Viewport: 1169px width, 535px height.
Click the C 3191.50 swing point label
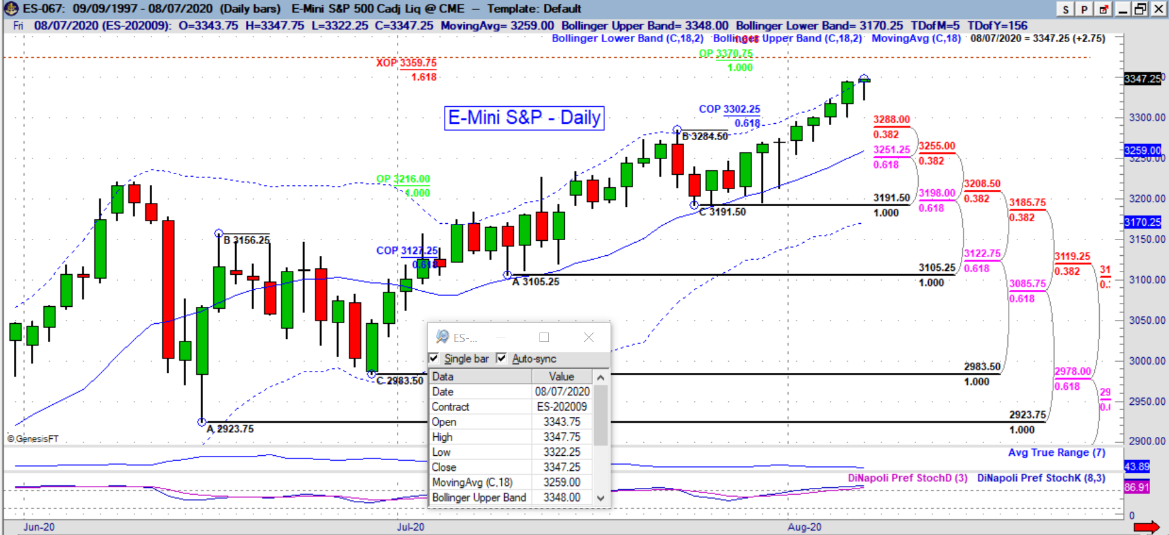[723, 212]
